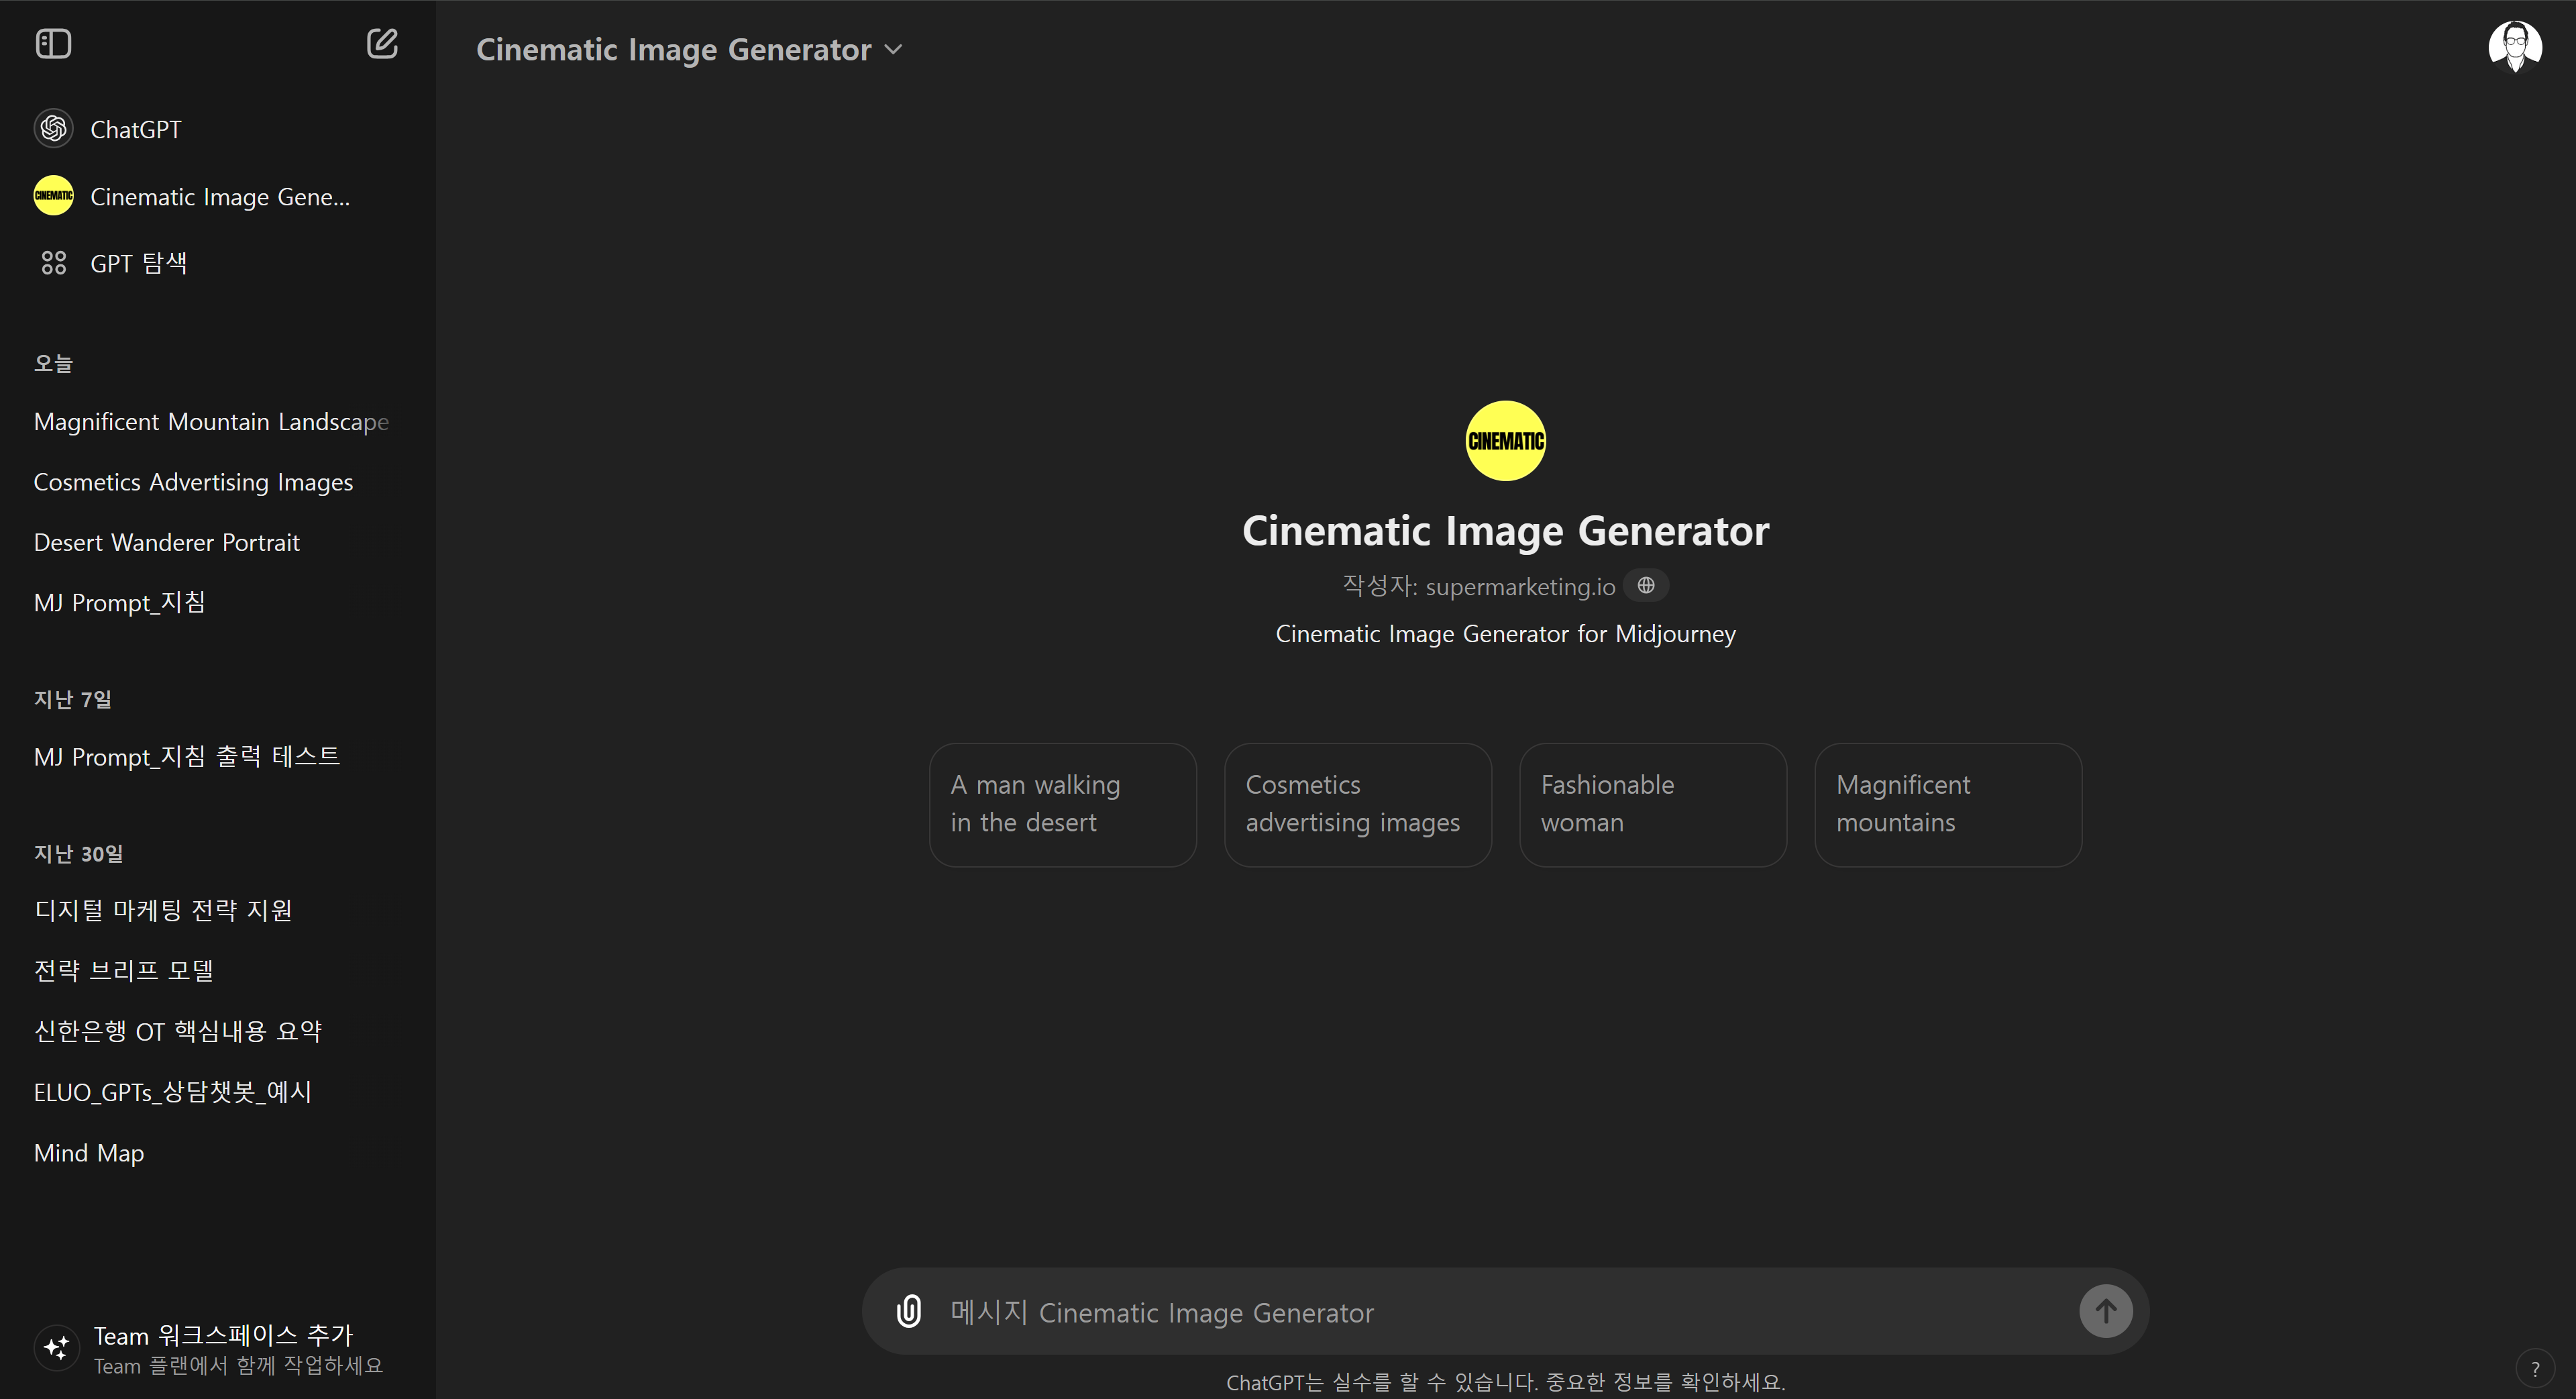Open the help question mark button
2576x1399 pixels.
tap(2535, 1369)
